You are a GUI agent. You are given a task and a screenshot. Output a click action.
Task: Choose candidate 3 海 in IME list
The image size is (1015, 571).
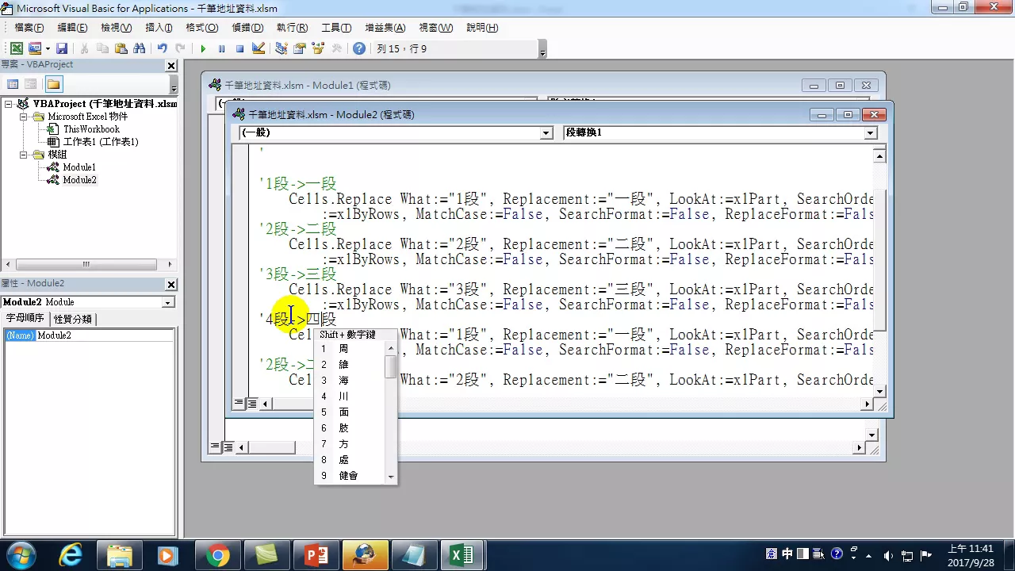click(350, 381)
